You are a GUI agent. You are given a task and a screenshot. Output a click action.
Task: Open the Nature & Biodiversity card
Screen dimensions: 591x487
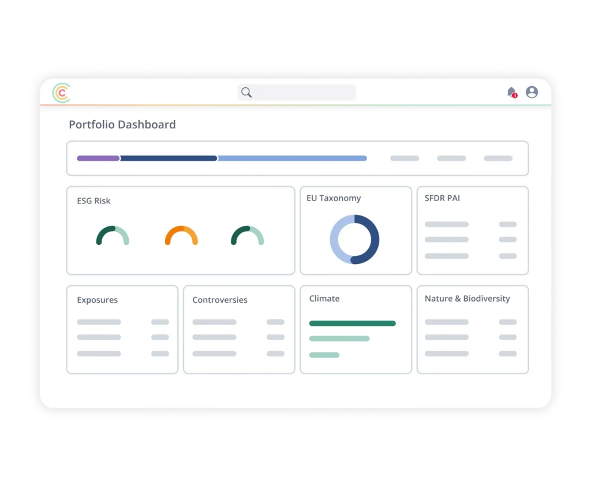[473, 330]
